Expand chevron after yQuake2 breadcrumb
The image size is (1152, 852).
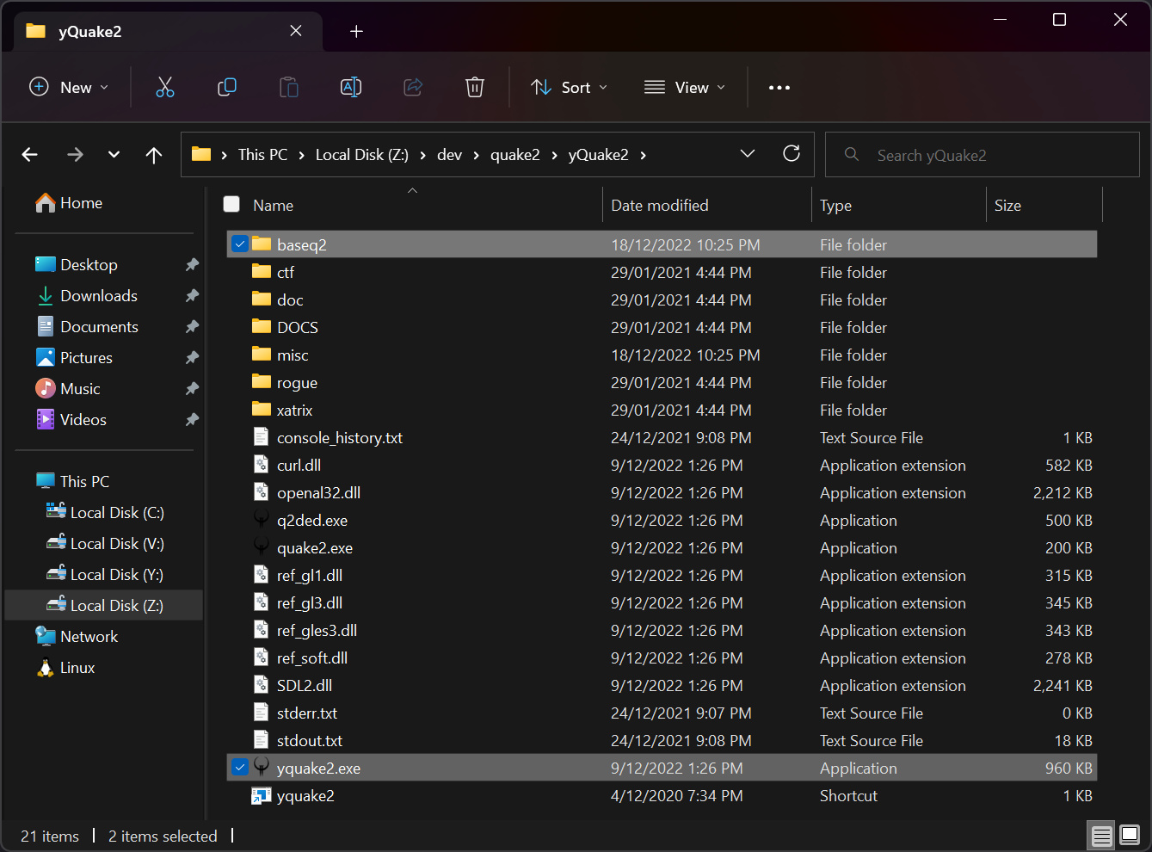(643, 155)
